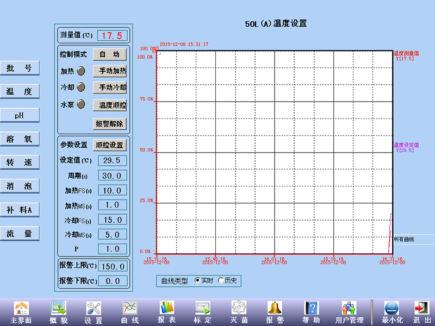Open the 标定 calibration icon
The height and width of the screenshot is (326, 435).
202,308
